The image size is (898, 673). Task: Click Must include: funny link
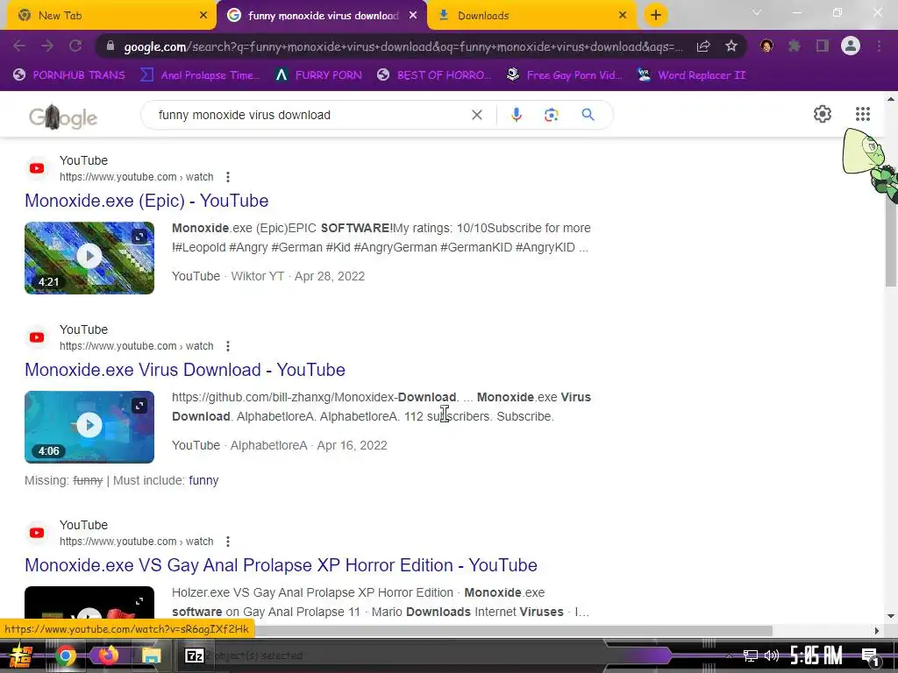pos(203,481)
